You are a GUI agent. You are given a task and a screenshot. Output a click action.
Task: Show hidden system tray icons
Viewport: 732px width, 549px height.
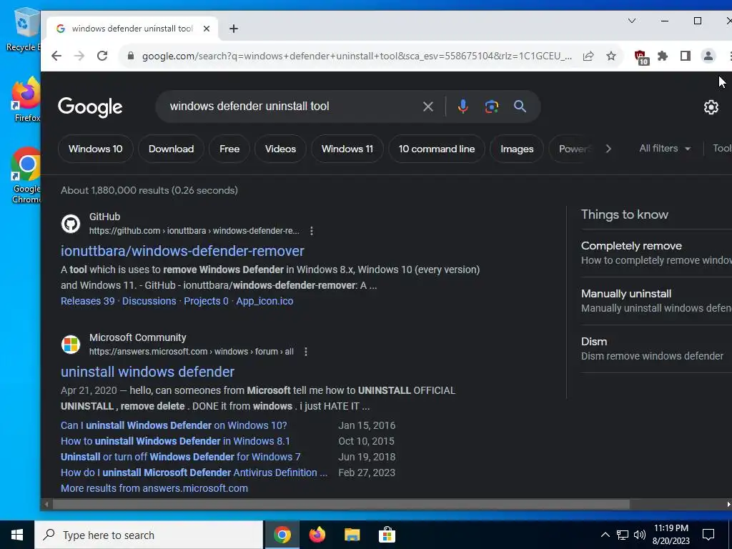pos(605,535)
